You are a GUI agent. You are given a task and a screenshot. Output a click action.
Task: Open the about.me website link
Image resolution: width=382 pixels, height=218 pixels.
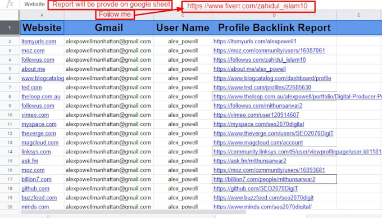33,69
